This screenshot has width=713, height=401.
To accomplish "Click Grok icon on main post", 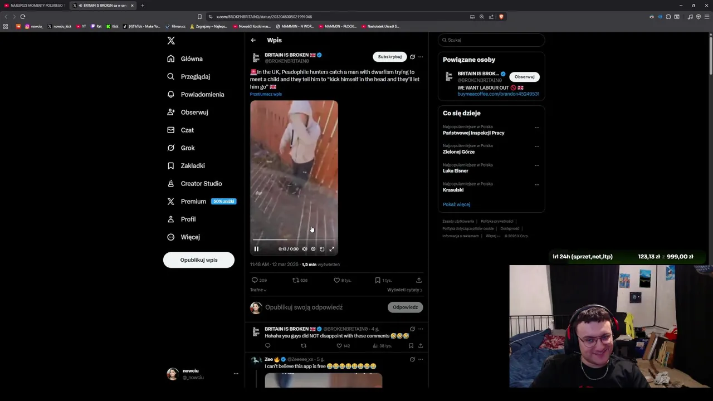I will [x=412, y=57].
